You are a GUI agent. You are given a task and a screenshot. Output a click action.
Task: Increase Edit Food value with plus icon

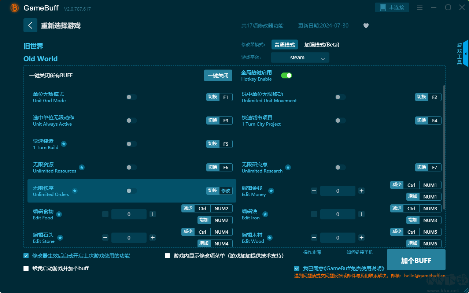point(153,214)
